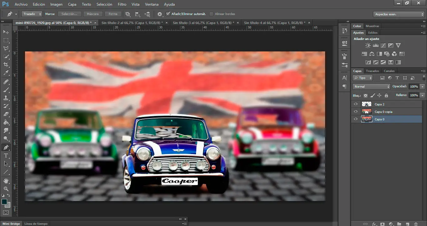Expand the Aspectos esen. workspace dropdown
This screenshot has height=226, width=427.
[399, 14]
